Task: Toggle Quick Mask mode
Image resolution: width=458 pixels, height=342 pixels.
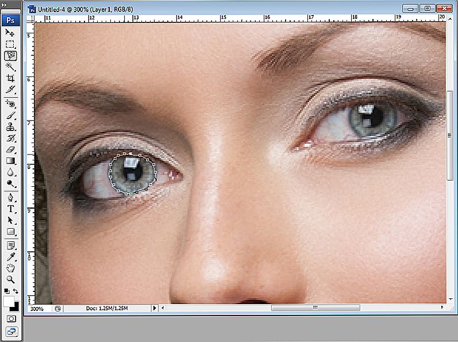Action: (11, 318)
